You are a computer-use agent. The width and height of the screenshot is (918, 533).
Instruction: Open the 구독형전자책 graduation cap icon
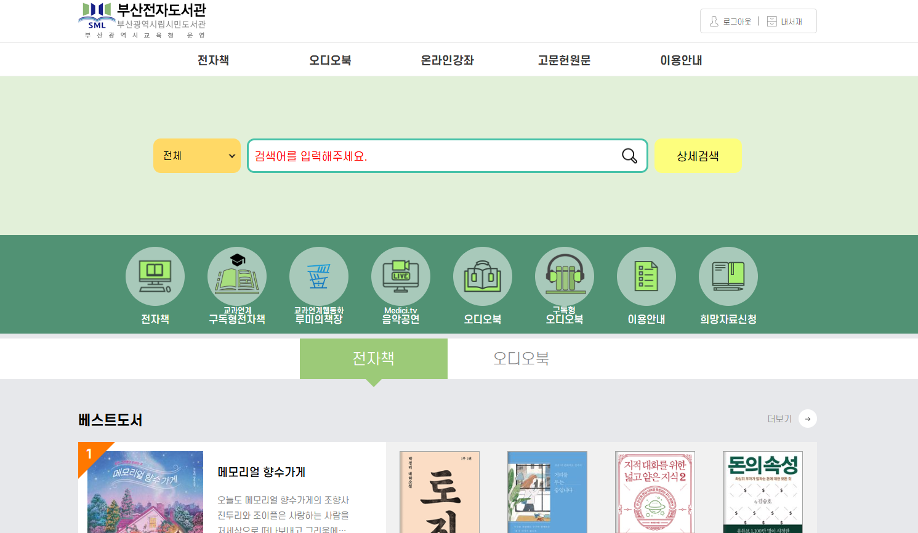pos(237,276)
